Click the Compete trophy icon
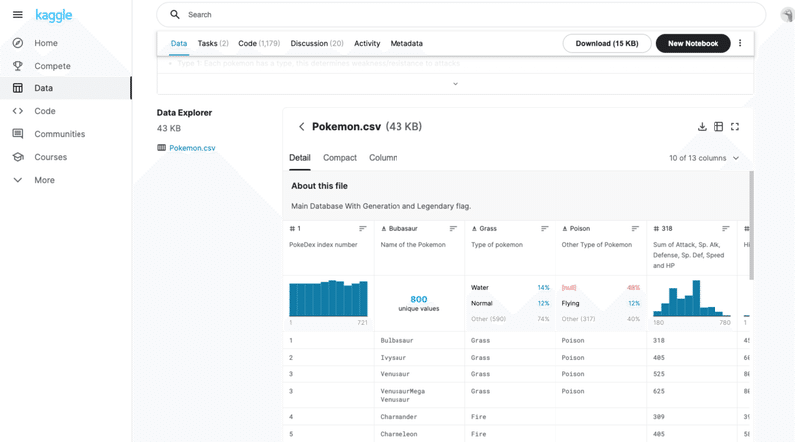795x442 pixels. (x=18, y=66)
